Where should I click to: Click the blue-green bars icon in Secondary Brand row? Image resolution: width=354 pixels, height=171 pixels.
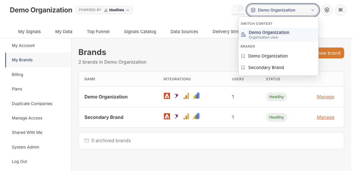point(196,116)
